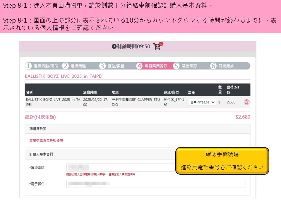Remove the ticket using the pink X icon

(246, 102)
